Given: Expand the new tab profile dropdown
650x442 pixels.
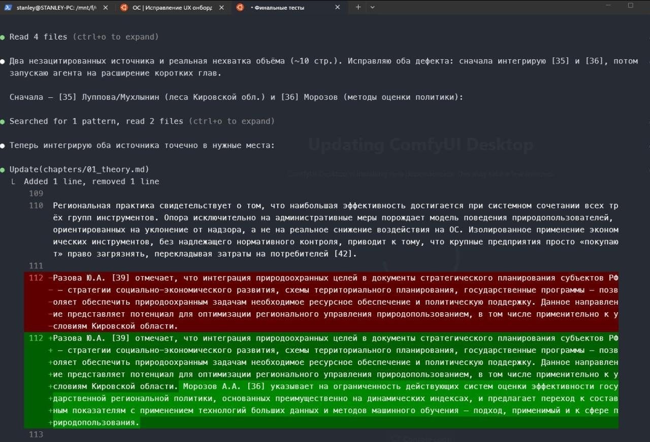Looking at the screenshot, I should (x=372, y=7).
